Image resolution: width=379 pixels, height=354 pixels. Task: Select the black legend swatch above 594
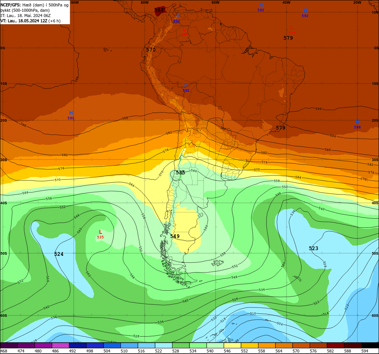(370, 345)
